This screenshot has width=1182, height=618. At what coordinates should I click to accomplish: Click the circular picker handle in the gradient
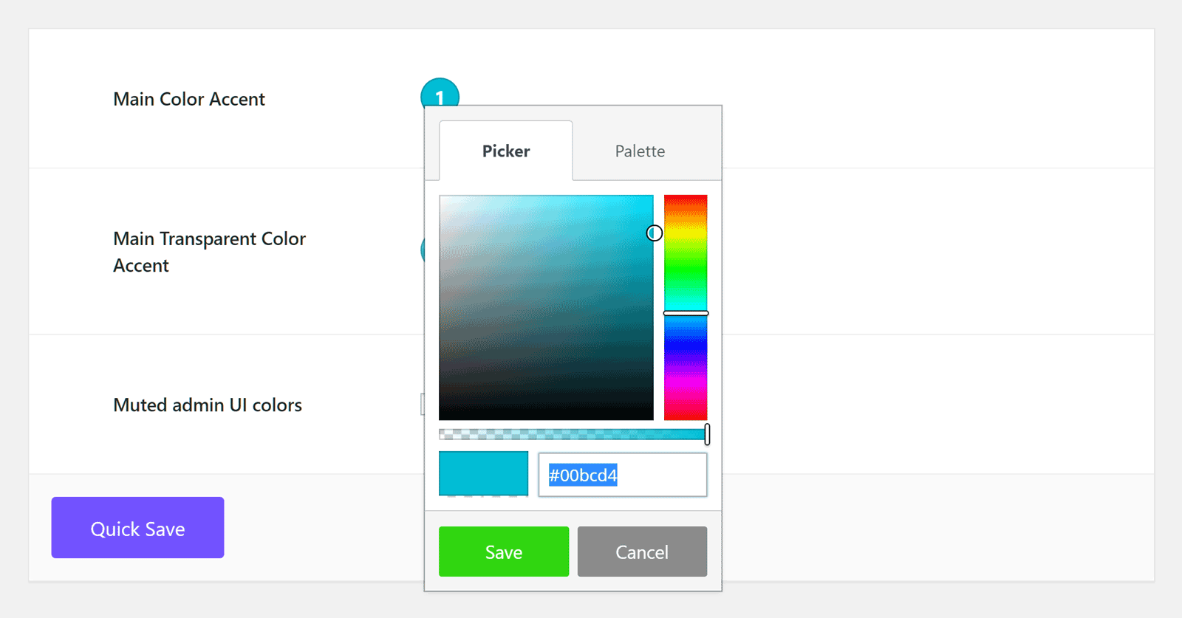(x=654, y=233)
